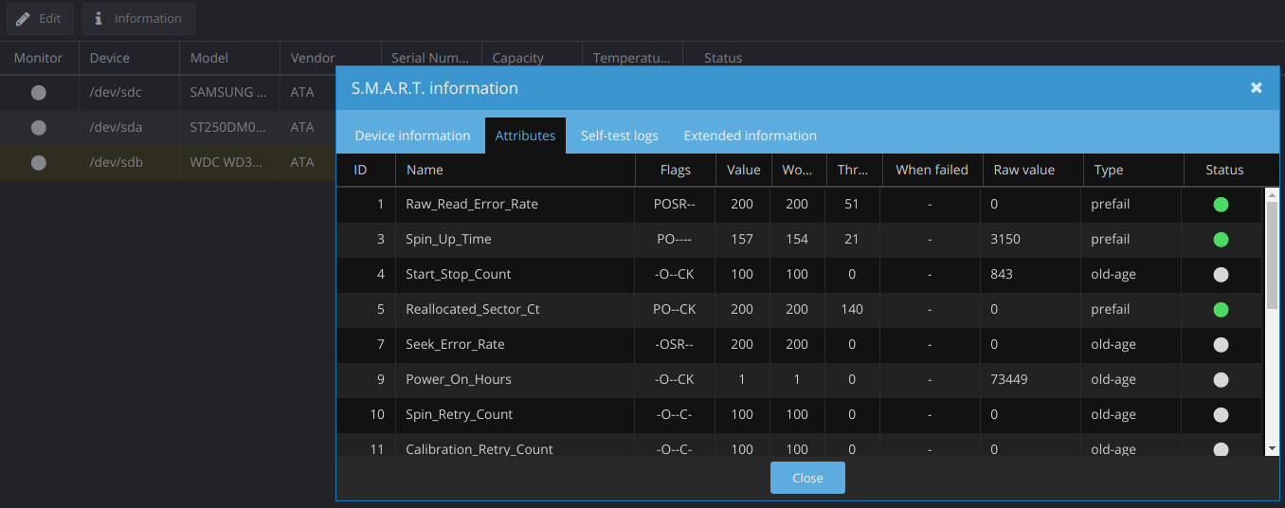Screen dimensions: 1285x508
Task: Sort by the Type column header
Action: (x=1133, y=170)
